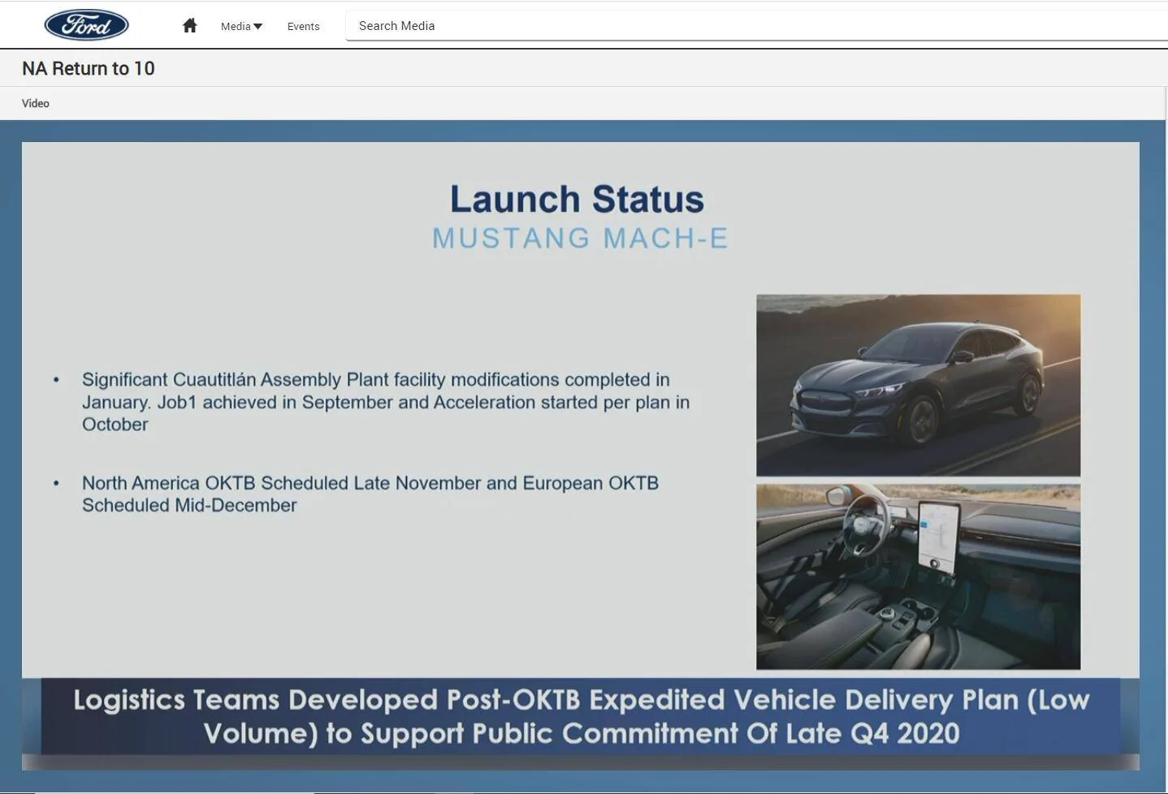Viewport: 1168px width, 794px height.
Task: Go to home via house icon
Action: [x=190, y=25]
